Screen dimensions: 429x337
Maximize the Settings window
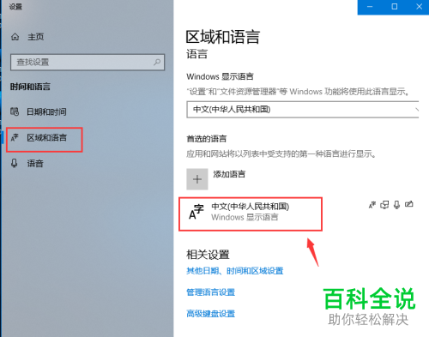[x=395, y=7]
